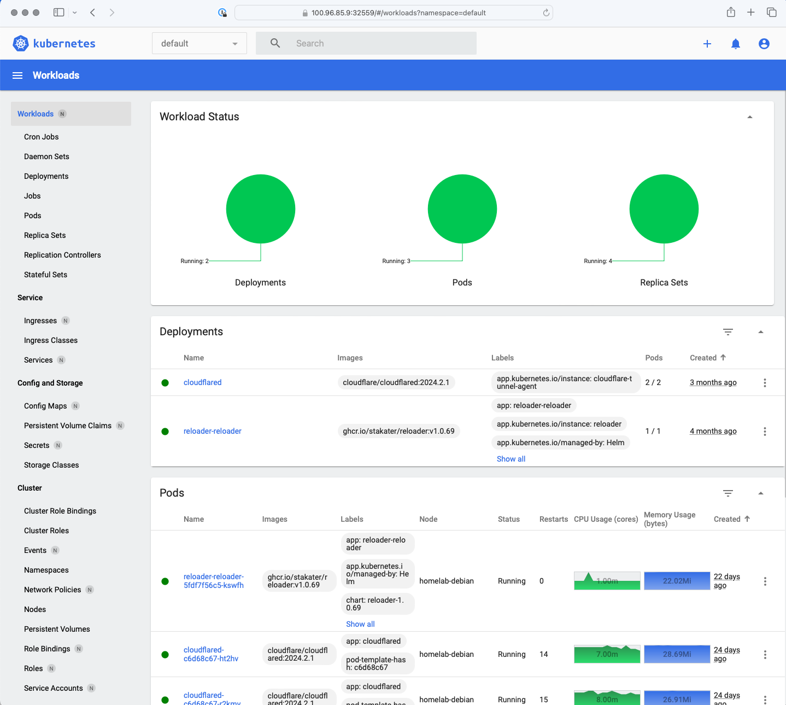Open Namespaces in sidebar
786x705 pixels.
coord(46,570)
